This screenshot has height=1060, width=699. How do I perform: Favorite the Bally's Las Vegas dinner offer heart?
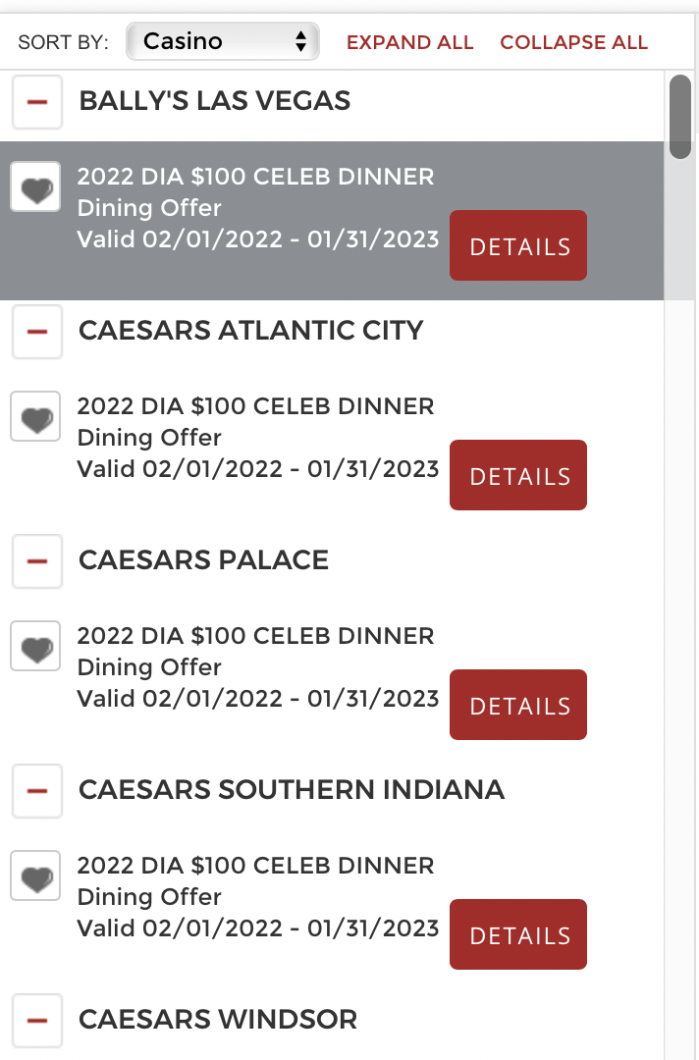tap(35, 187)
